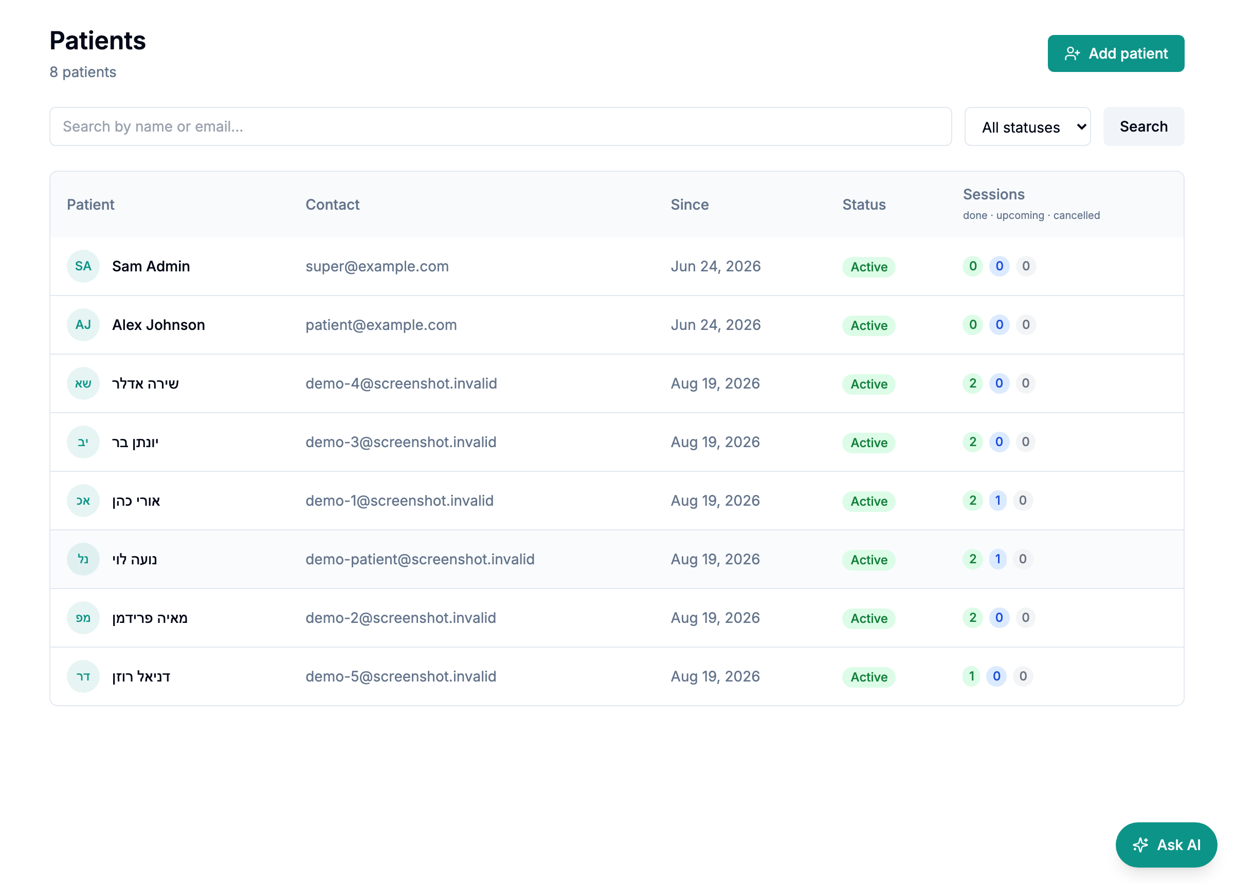This screenshot has width=1234, height=884.
Task: Click the Active badge in demo-4 row
Action: coord(868,384)
